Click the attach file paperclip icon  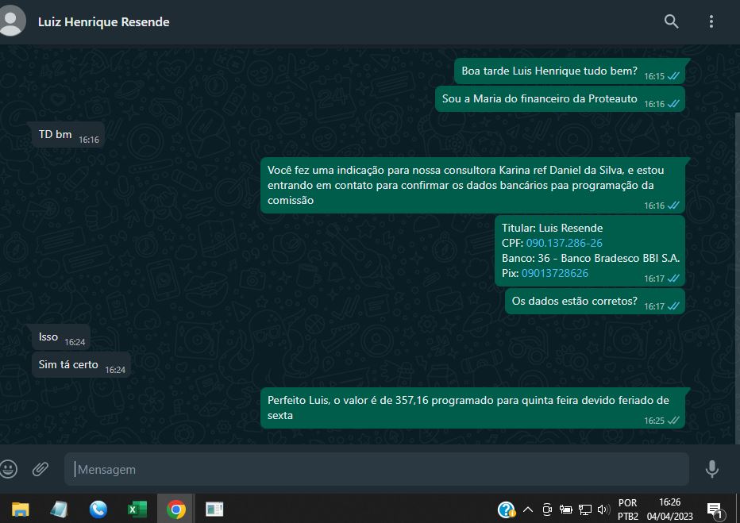[x=40, y=469]
